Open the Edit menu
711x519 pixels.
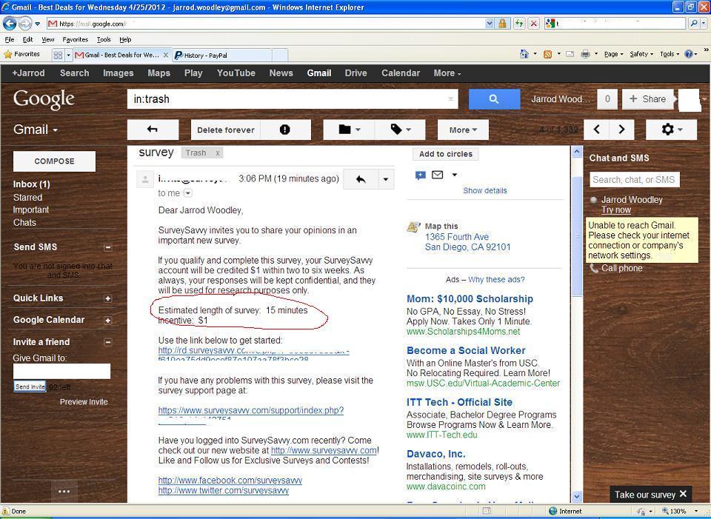tap(27, 39)
